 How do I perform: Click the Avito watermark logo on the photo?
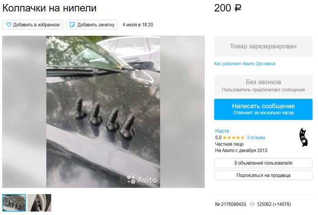[x=142, y=180]
